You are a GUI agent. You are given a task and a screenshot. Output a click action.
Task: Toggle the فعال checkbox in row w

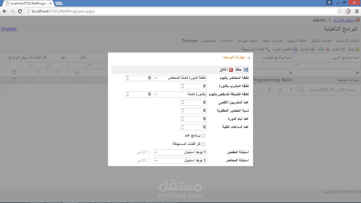(77, 73)
